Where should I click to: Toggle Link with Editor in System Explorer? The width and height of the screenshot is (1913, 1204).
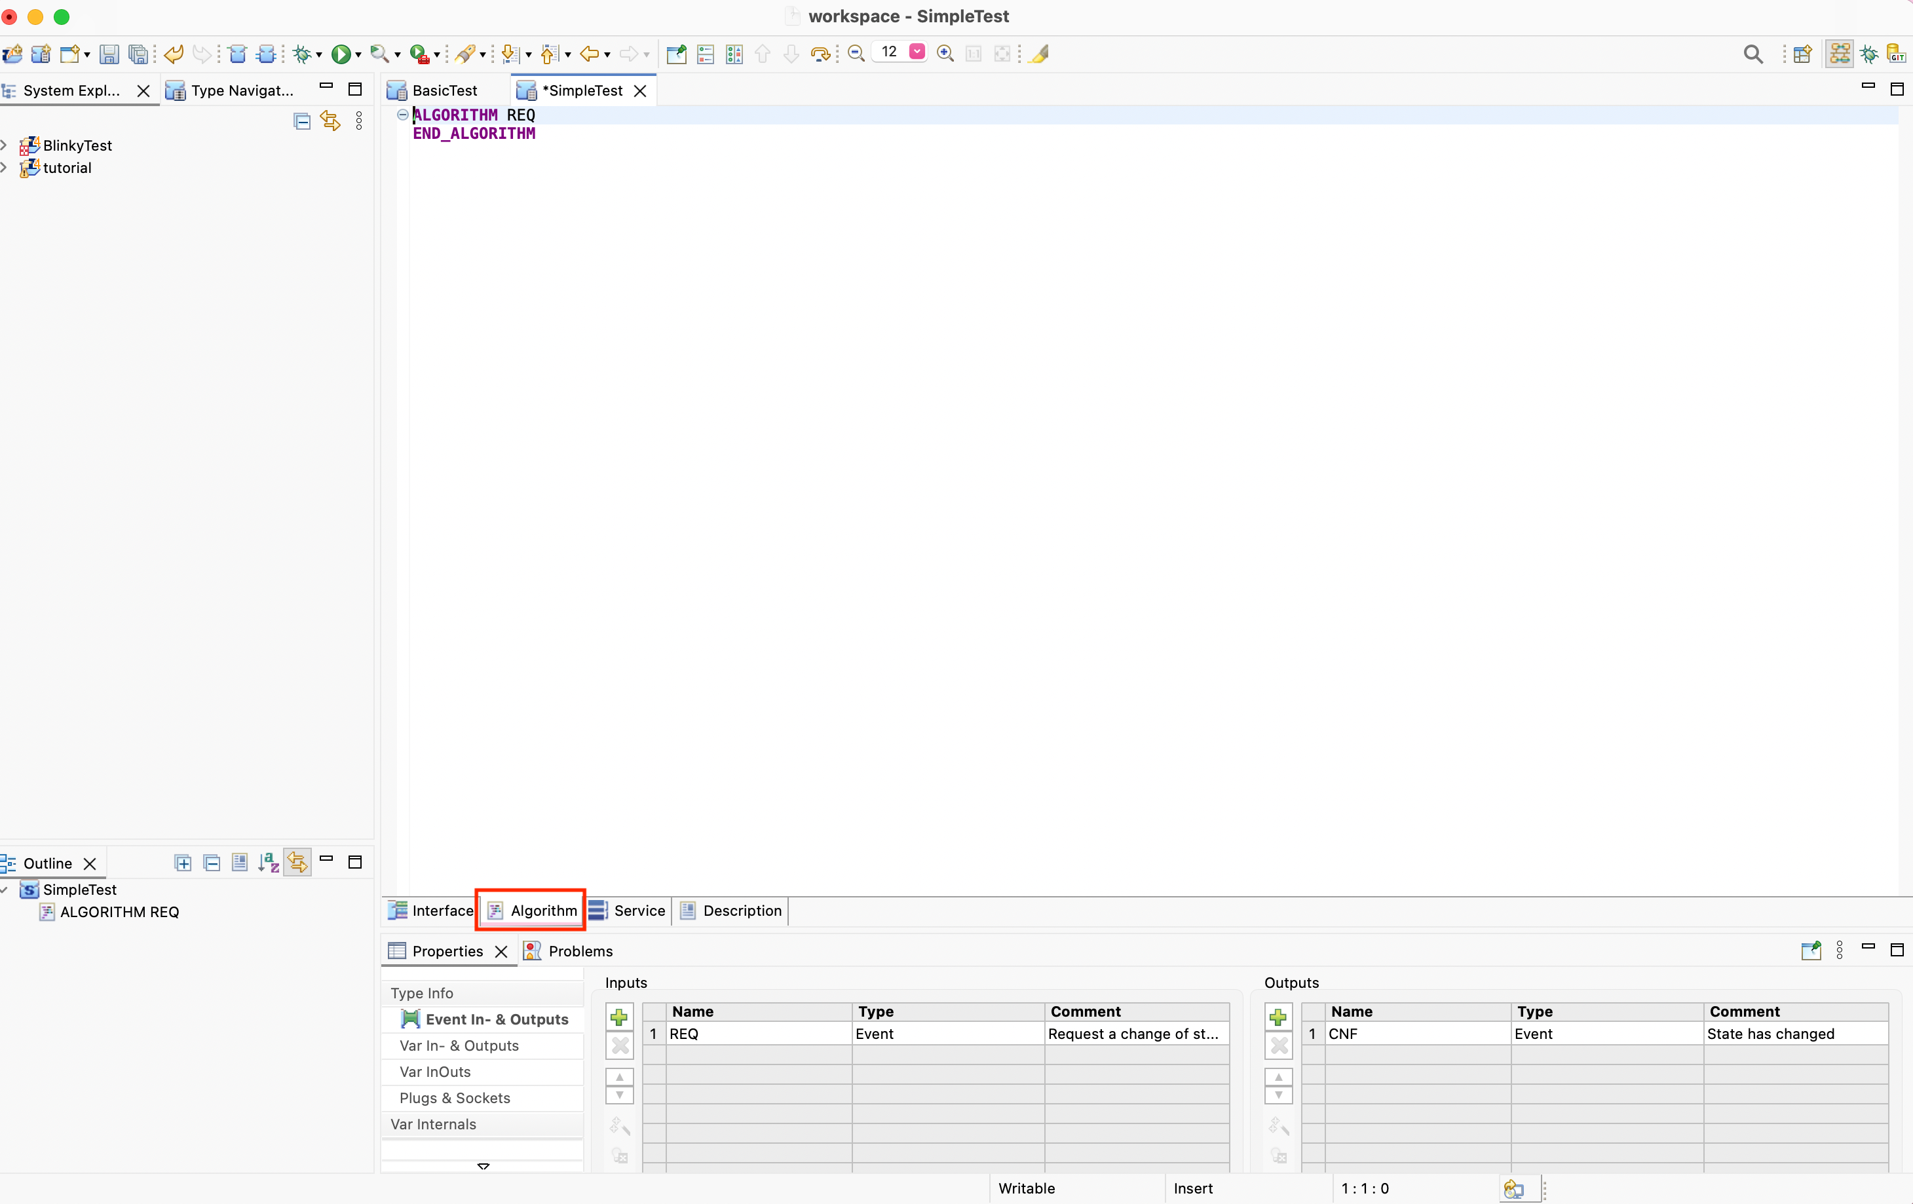coord(330,121)
